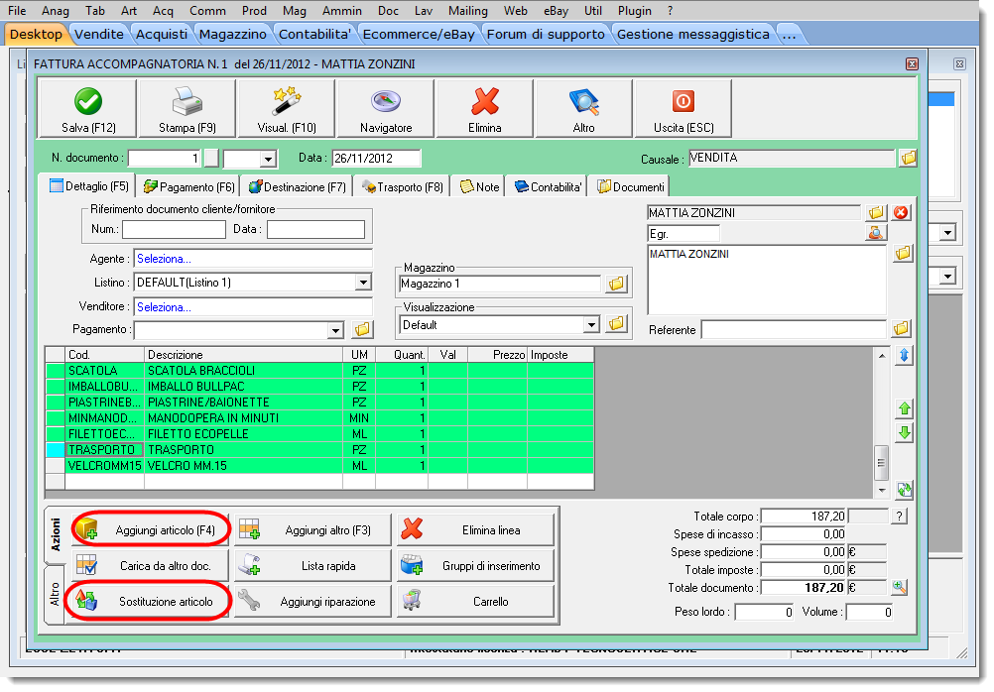Open the Mag menu in menu bar
Screen dimensions: 994x692
tap(297, 10)
